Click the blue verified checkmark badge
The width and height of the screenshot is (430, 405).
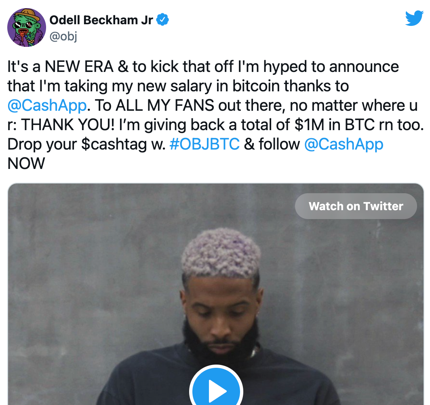click(162, 20)
